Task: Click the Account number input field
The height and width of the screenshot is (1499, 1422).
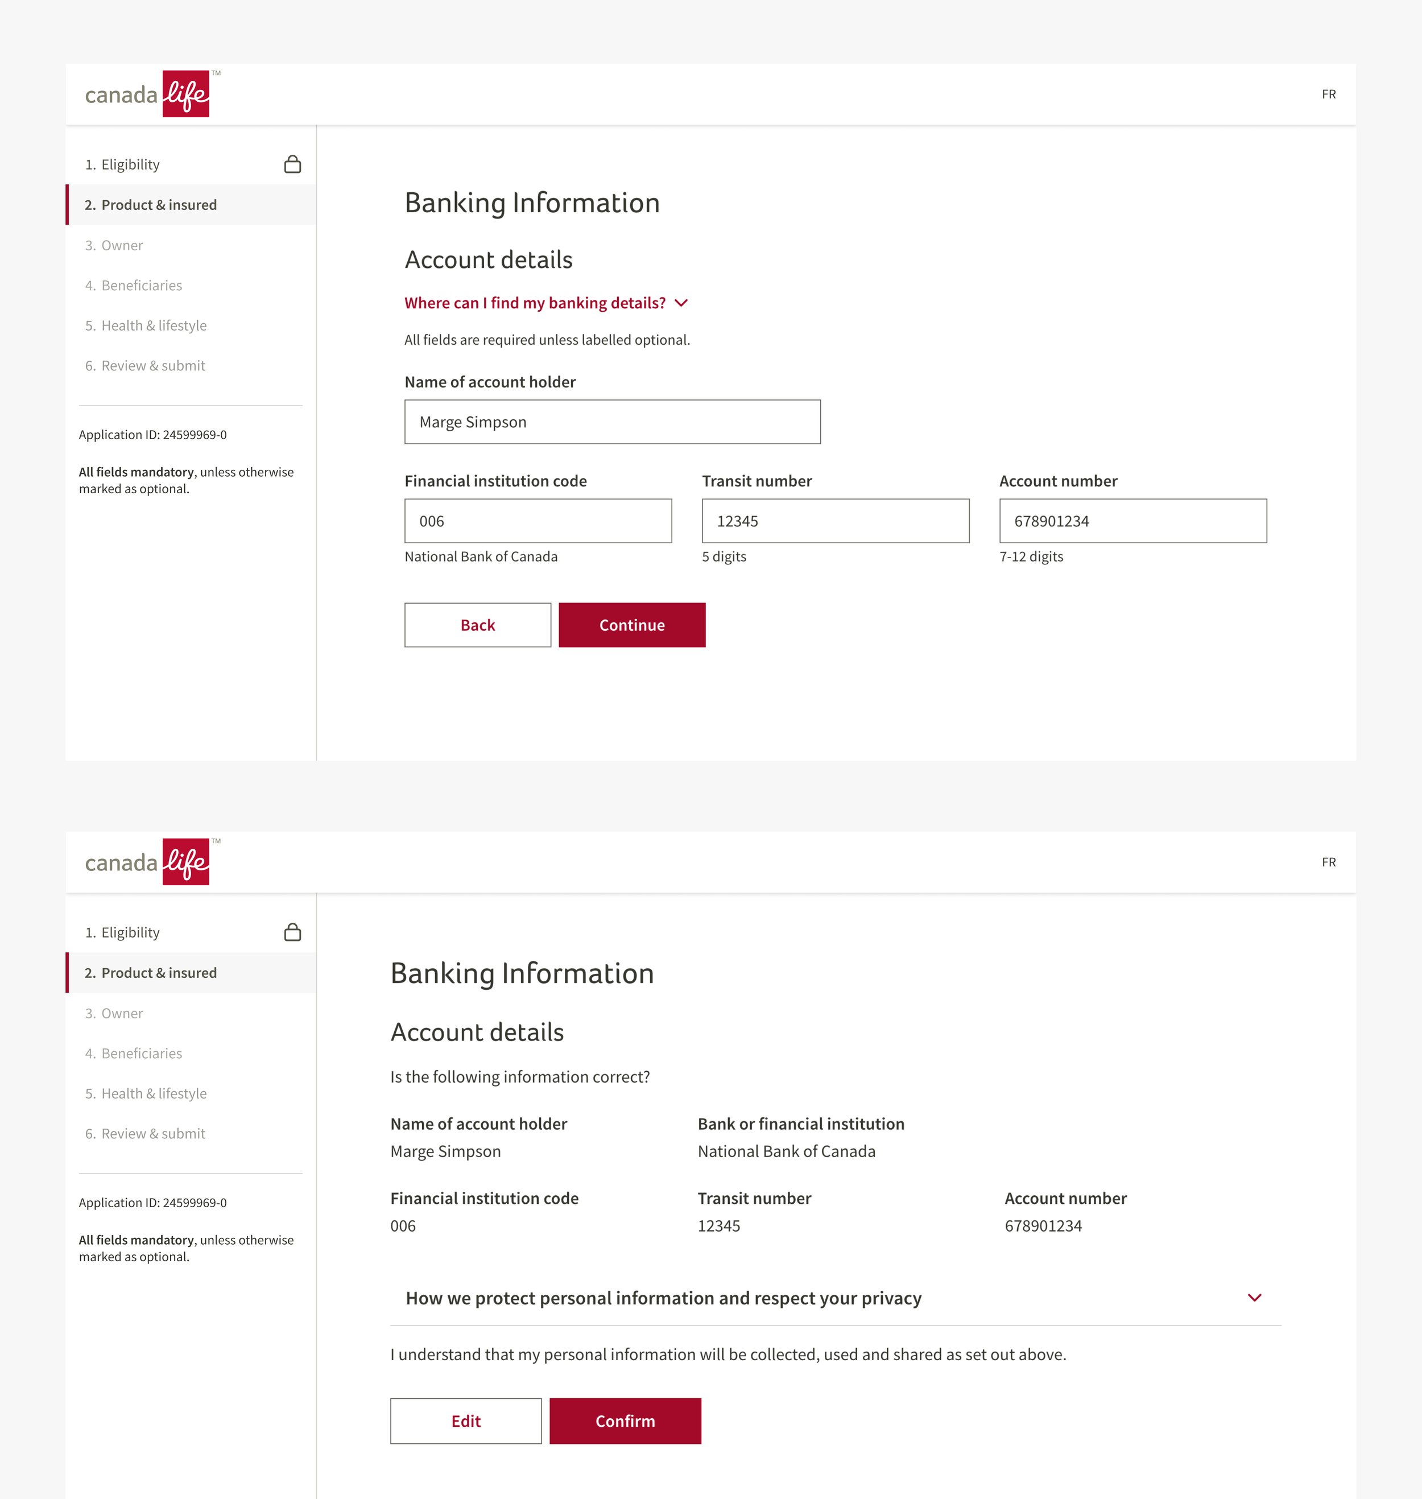Action: coord(1132,521)
